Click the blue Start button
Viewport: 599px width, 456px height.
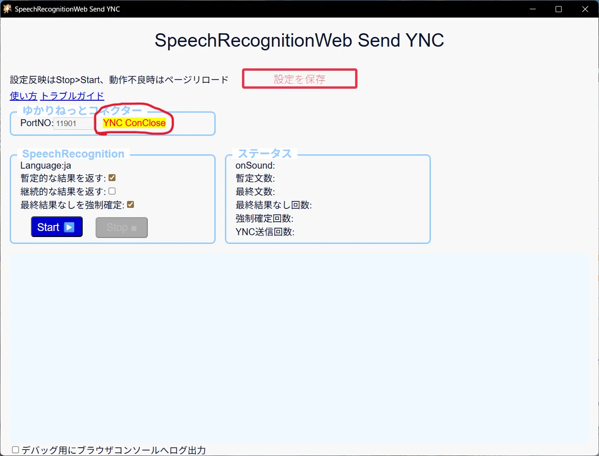click(57, 227)
